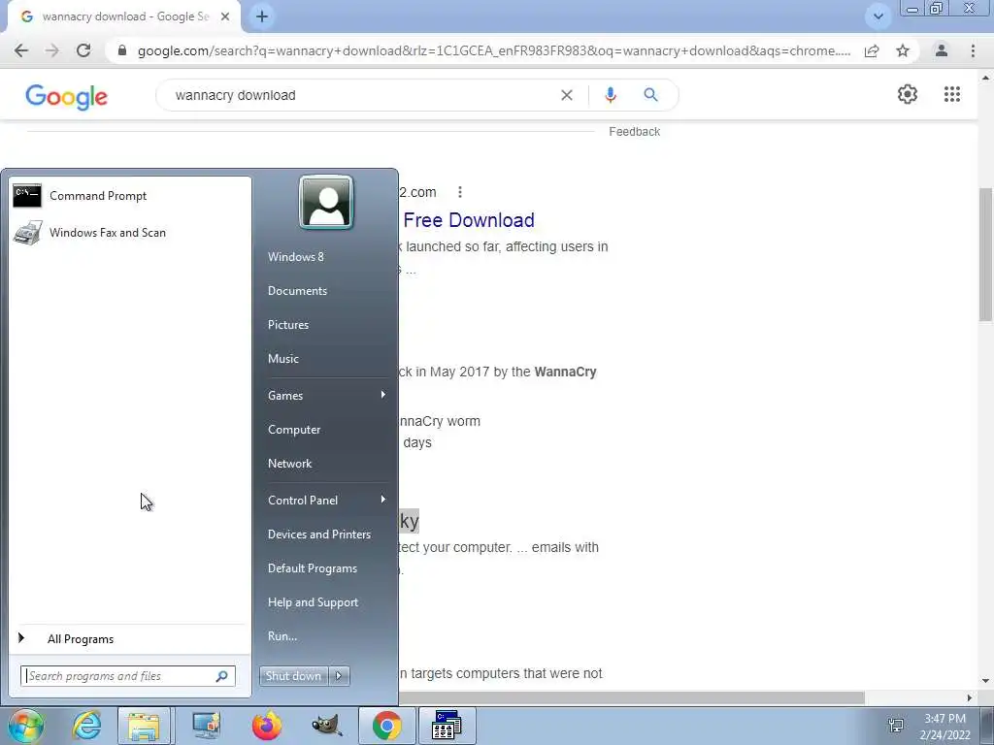Launch Windows Fax and Scan
This screenshot has width=994, height=745.
pos(130,233)
